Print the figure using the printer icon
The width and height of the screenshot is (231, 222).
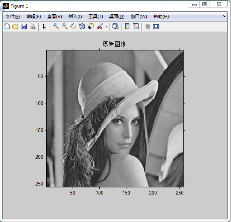click(33, 26)
